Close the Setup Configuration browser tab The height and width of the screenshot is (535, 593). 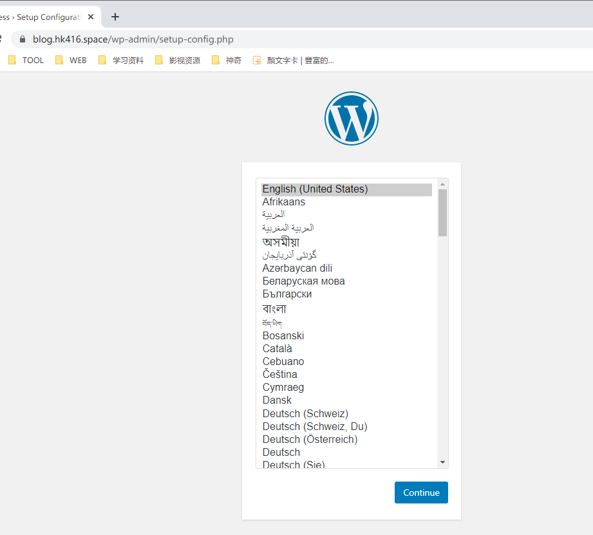(91, 17)
